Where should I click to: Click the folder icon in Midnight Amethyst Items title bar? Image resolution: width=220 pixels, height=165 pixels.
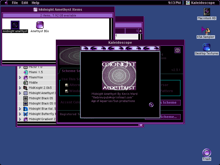(35, 10)
